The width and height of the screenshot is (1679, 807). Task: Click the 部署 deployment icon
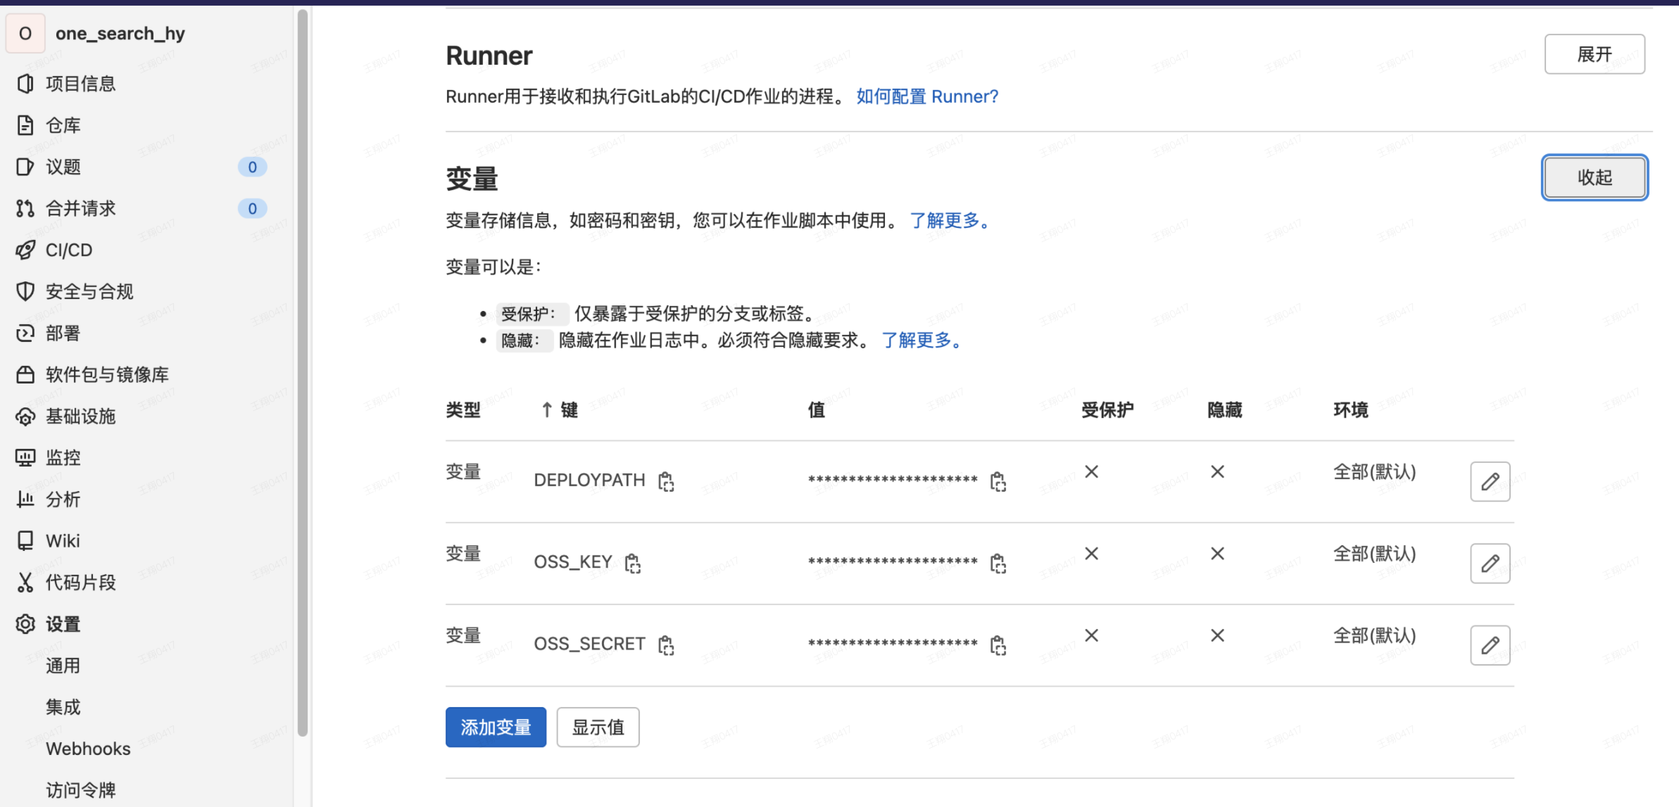tap(25, 333)
